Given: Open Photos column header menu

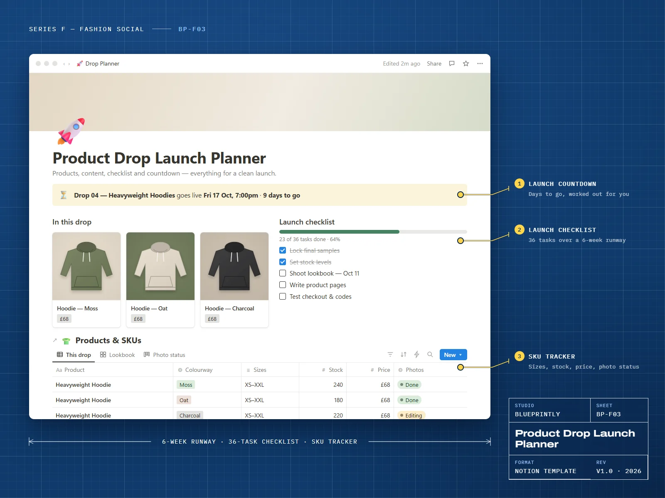Looking at the screenshot, I should click(431, 370).
